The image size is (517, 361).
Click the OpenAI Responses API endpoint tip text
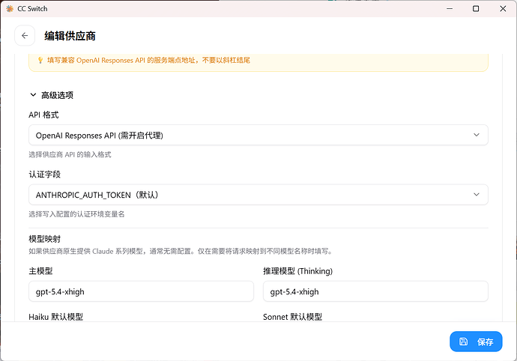coord(148,61)
